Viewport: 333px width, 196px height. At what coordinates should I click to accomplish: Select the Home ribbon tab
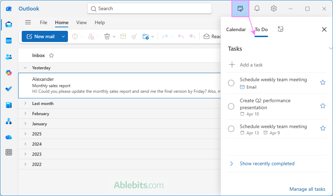coord(62,22)
